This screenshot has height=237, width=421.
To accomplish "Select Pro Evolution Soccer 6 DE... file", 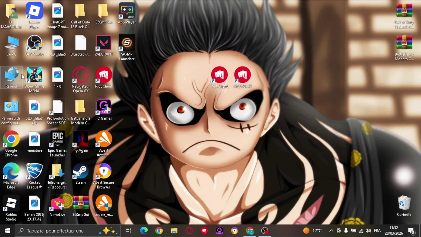I will pos(58,113).
